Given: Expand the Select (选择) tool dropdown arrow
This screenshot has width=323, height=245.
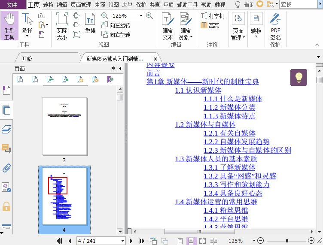Looking at the screenshot, I should point(27,36).
